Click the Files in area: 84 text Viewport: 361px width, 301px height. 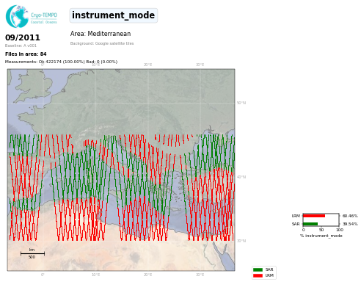coord(26,54)
